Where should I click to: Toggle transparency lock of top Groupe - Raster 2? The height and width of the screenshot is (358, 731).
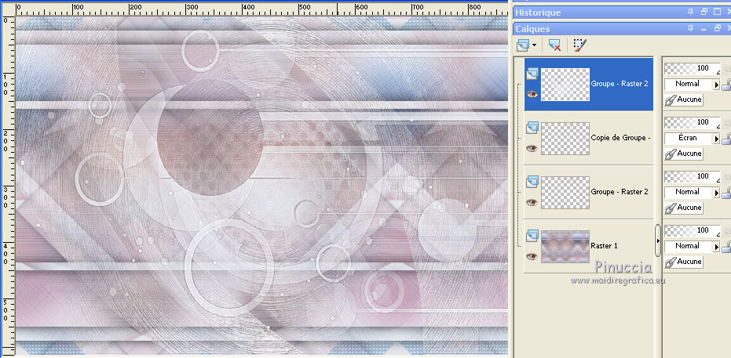(726, 85)
